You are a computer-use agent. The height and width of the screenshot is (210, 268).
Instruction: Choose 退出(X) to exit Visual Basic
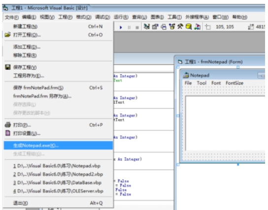[58, 203]
